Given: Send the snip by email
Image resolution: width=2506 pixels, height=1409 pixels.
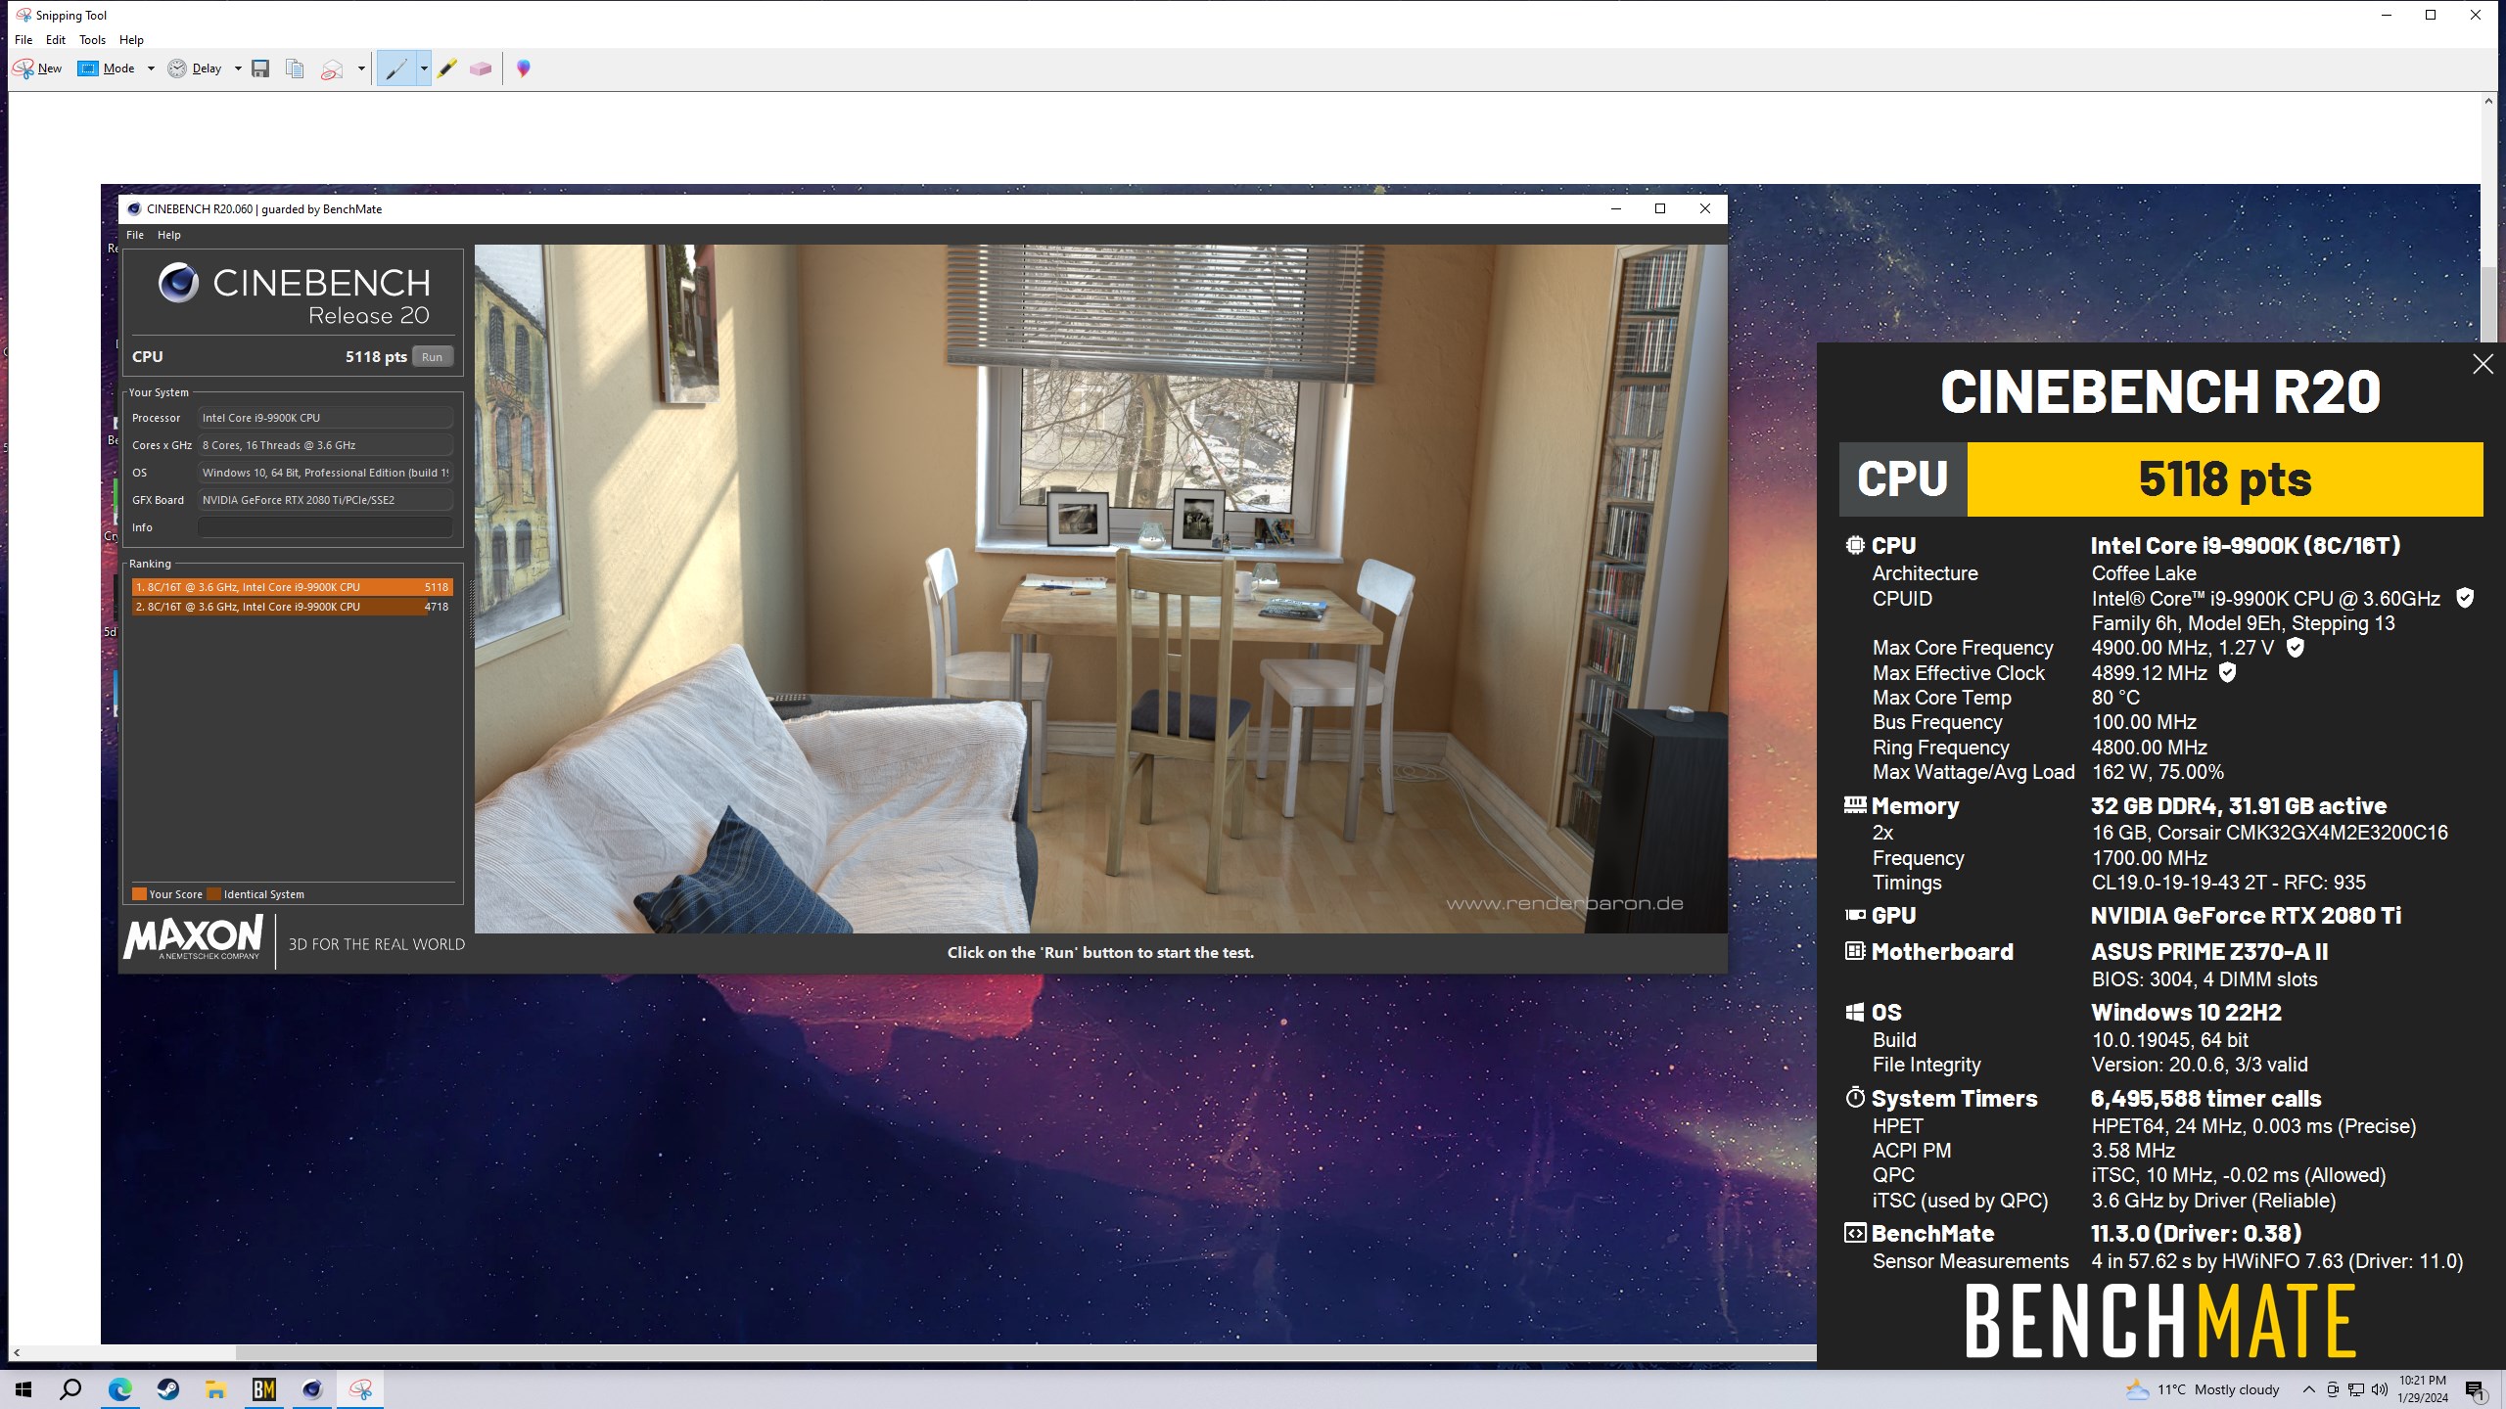Looking at the screenshot, I should pyautogui.click(x=333, y=68).
